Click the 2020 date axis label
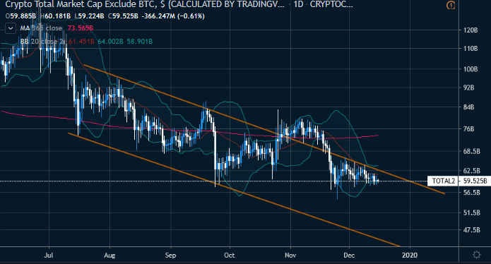Screen dimensions: 491x264 [410, 256]
